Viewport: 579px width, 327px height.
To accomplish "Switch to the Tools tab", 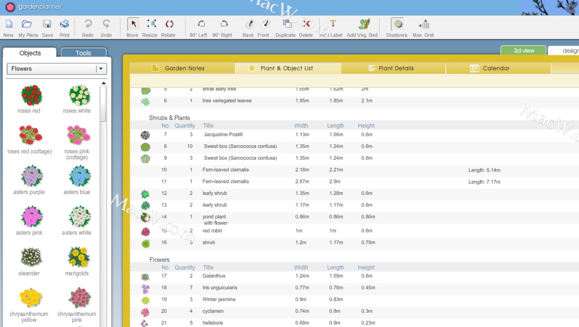I will (83, 53).
